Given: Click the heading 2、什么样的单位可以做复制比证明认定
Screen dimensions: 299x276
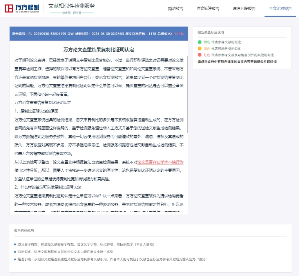Looking at the screenshot, I should [48, 187].
